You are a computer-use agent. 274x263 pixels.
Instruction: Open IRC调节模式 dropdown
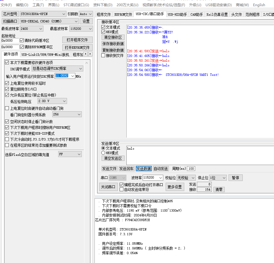click(x=57, y=69)
